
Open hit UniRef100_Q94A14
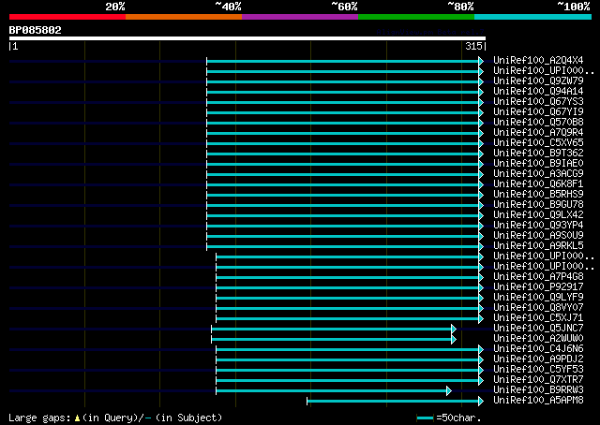pyautogui.click(x=538, y=92)
